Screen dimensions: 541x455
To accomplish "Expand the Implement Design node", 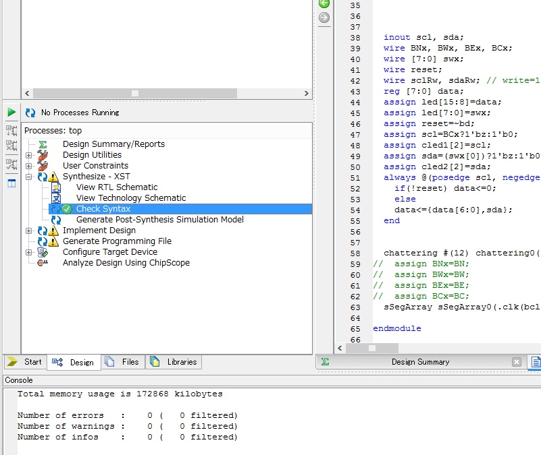I will click(29, 231).
